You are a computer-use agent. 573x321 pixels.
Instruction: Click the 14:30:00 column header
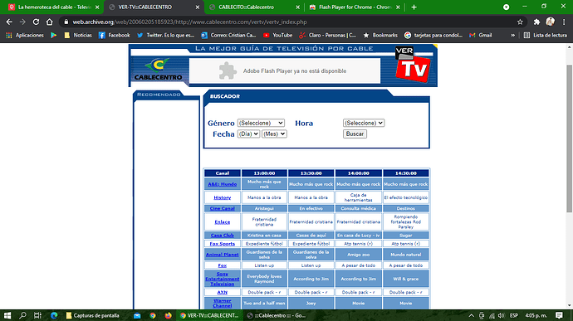(405, 173)
